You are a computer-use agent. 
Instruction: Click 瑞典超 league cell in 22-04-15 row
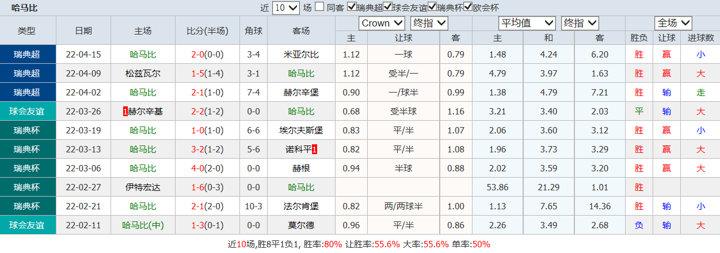click(x=28, y=55)
